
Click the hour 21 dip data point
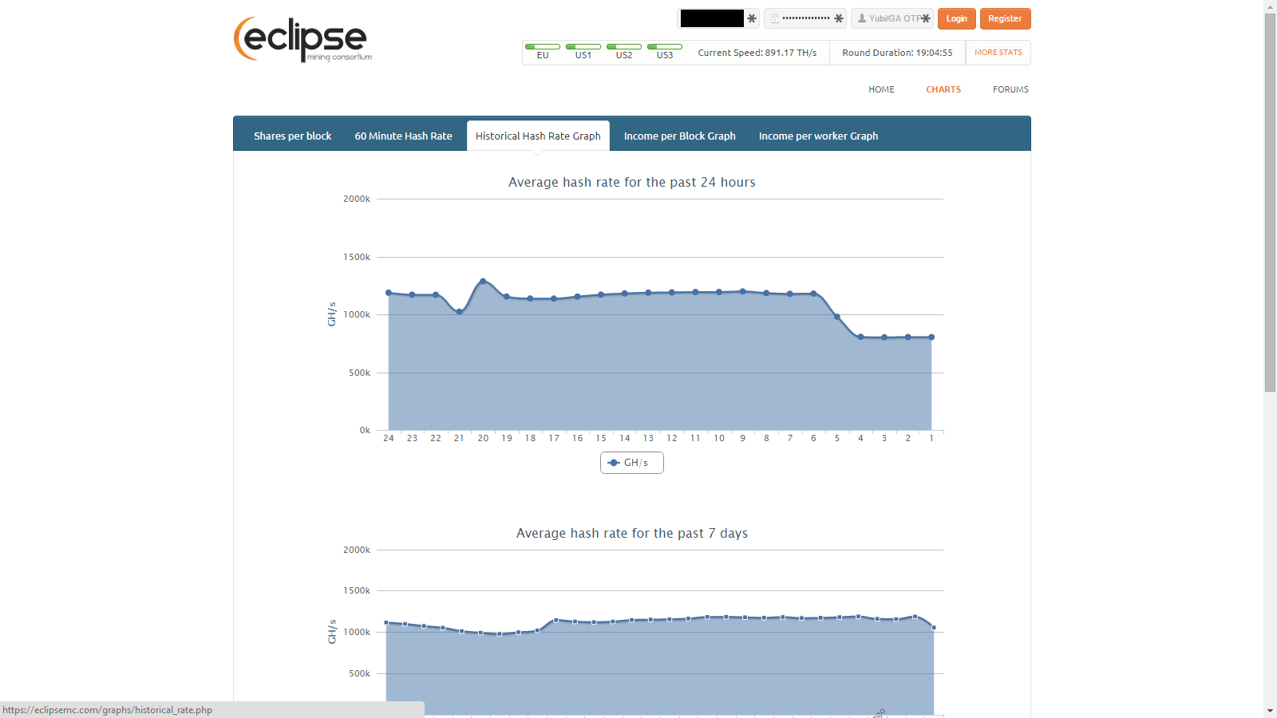point(459,312)
